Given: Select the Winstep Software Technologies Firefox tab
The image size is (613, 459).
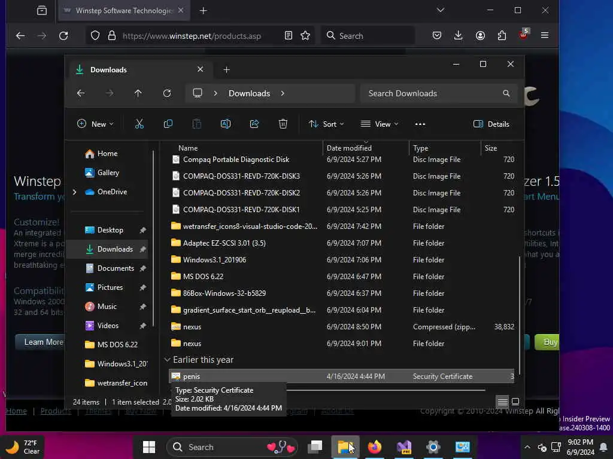Looking at the screenshot, I should [x=125, y=11].
